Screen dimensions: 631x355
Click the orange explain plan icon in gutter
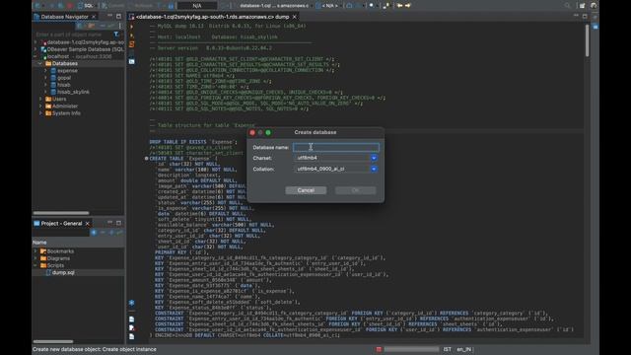pyautogui.click(x=131, y=43)
